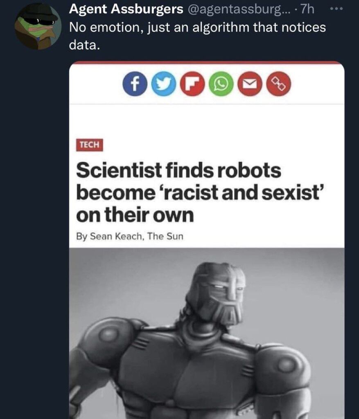This screenshot has width=359, height=419.
Task: Click the Twitter bird share icon
Action: coord(163,84)
